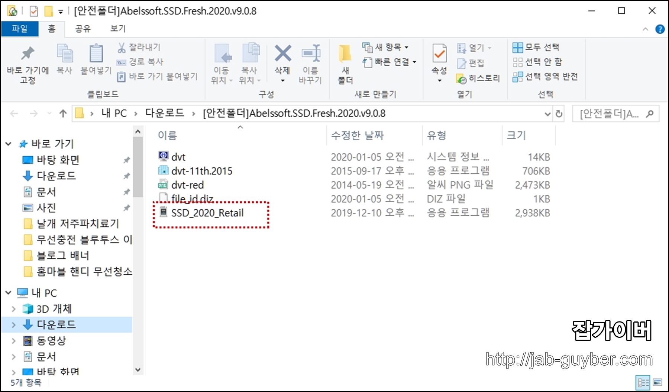Click the Open (열기) ribbon command
The height and width of the screenshot is (392, 669).
point(474,48)
